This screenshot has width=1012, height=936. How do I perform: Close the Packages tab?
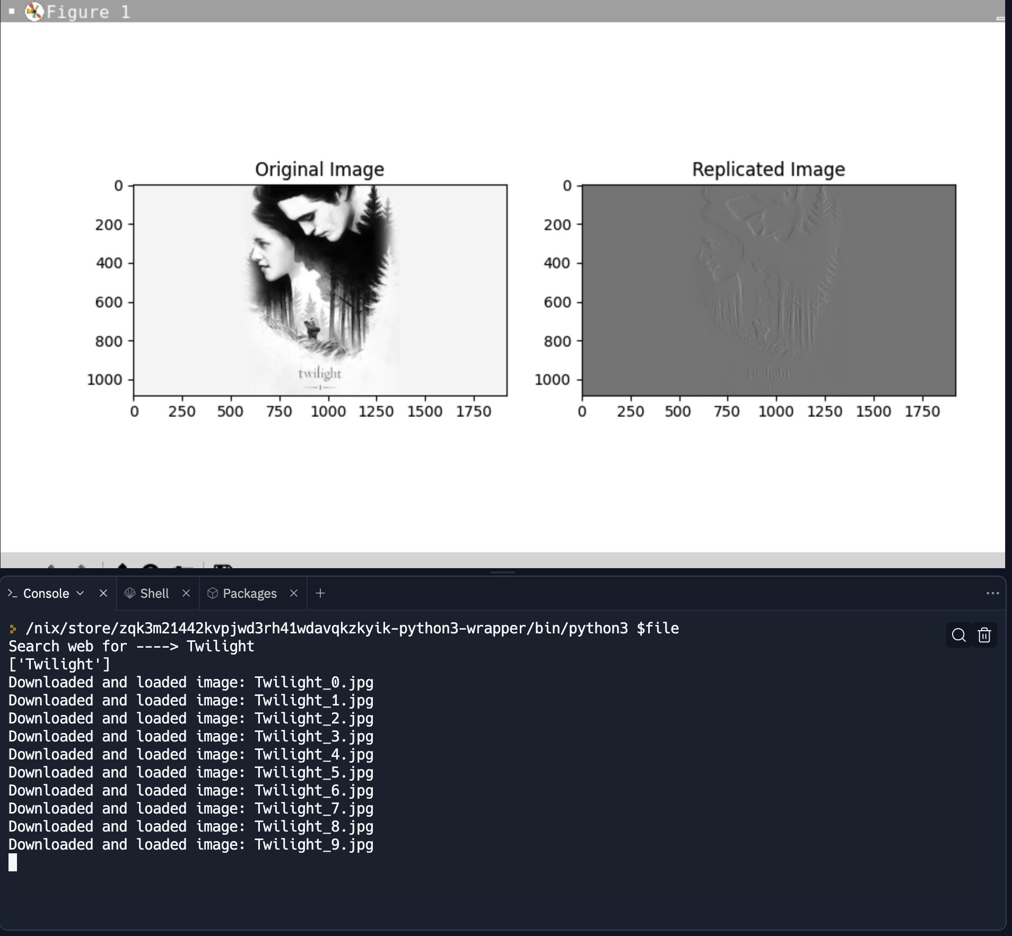tap(294, 593)
